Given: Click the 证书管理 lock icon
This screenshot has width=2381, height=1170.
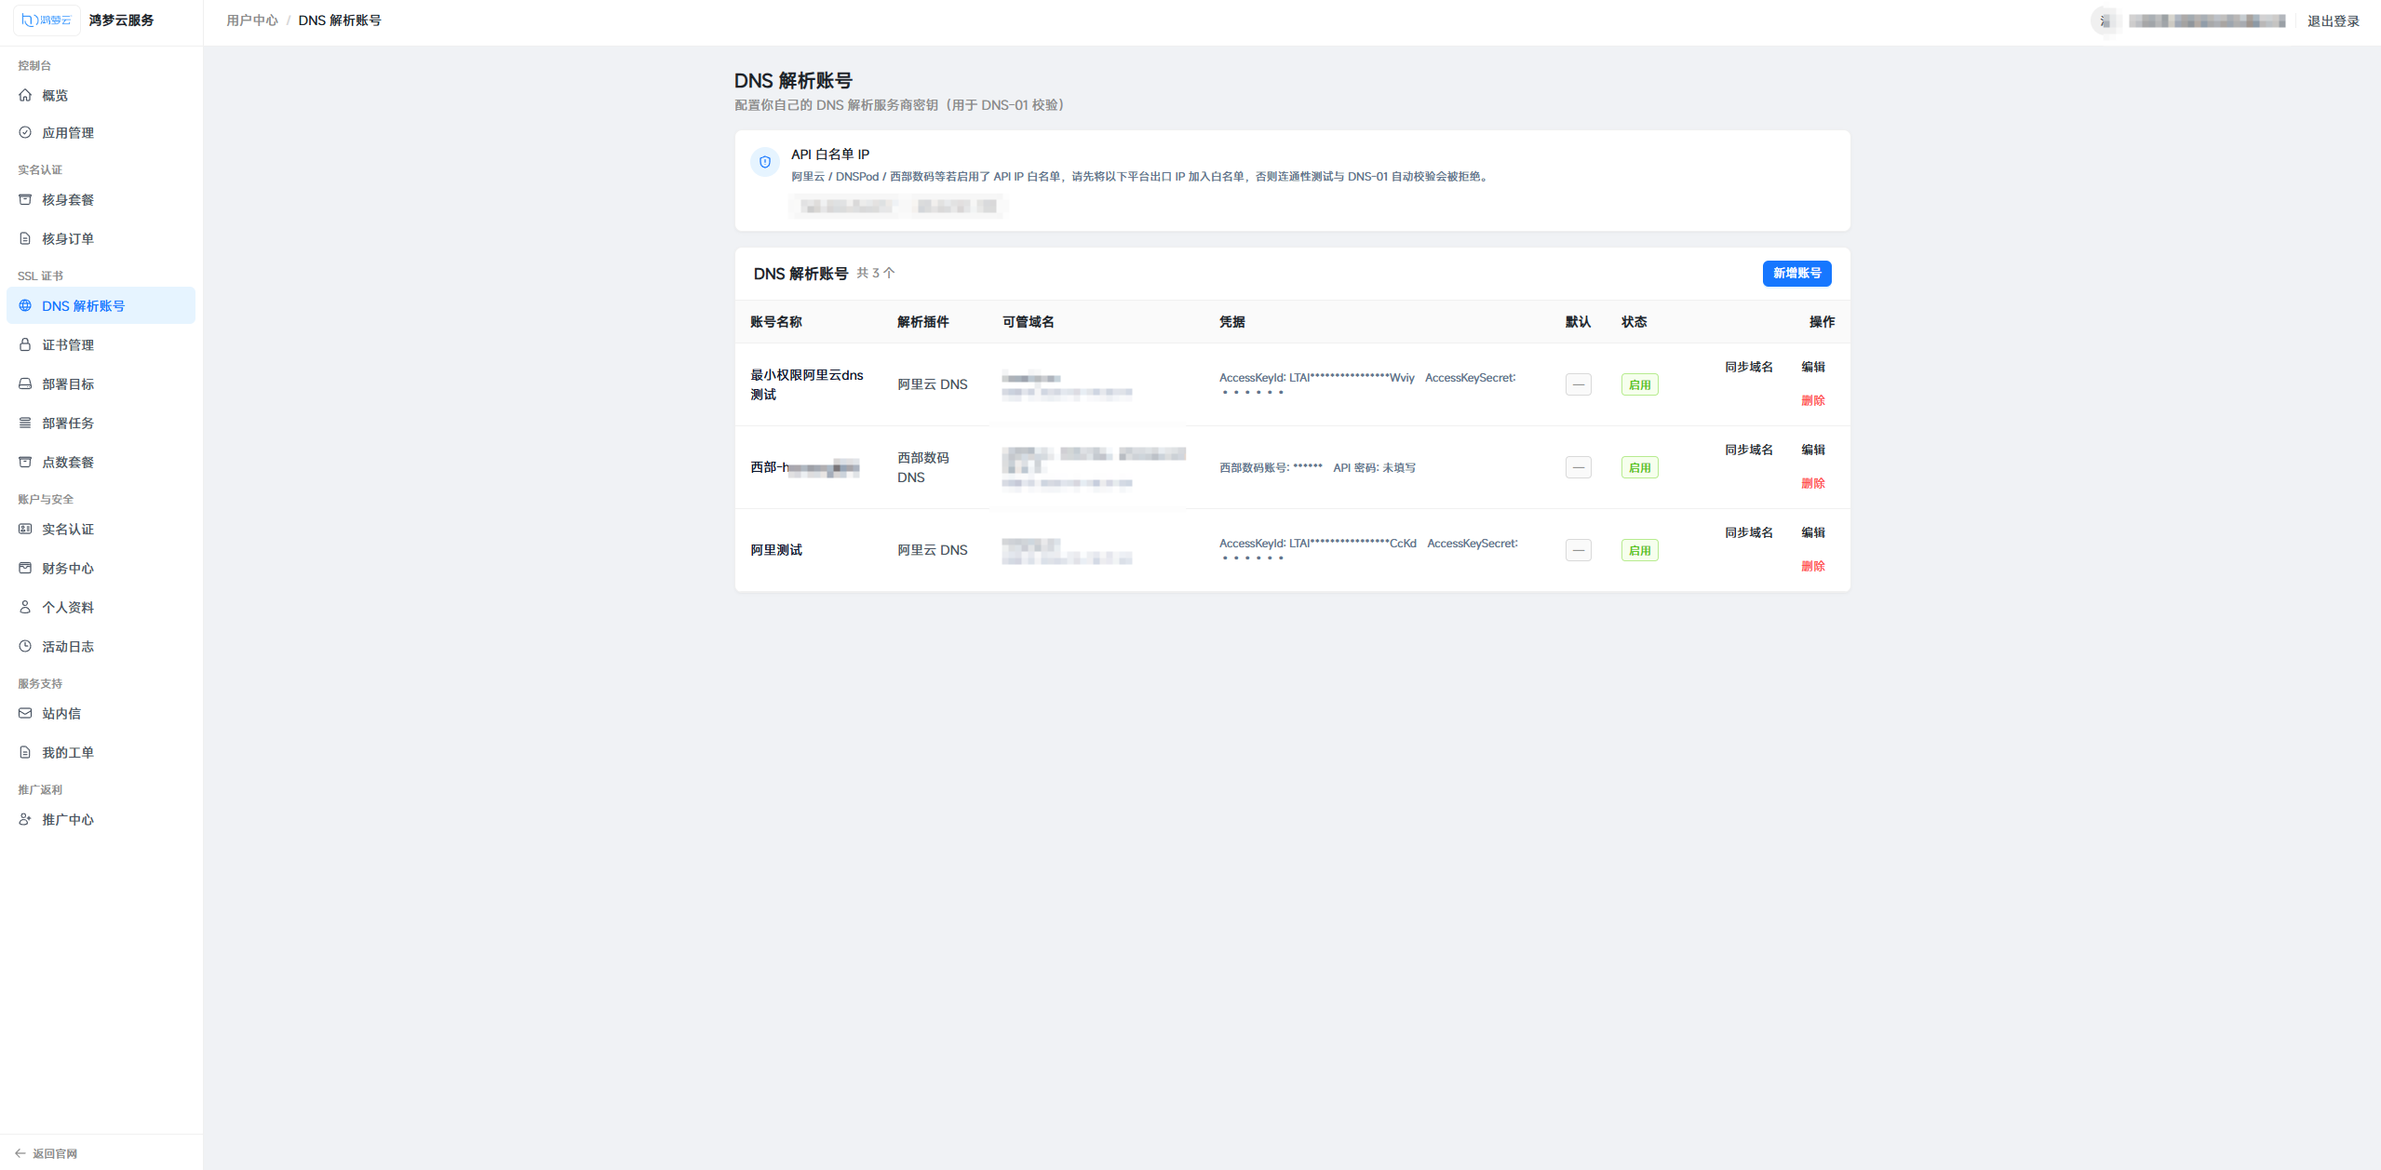Looking at the screenshot, I should click(25, 344).
